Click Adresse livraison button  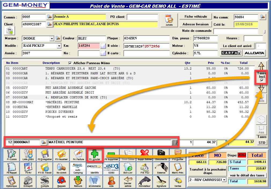tap(196, 24)
